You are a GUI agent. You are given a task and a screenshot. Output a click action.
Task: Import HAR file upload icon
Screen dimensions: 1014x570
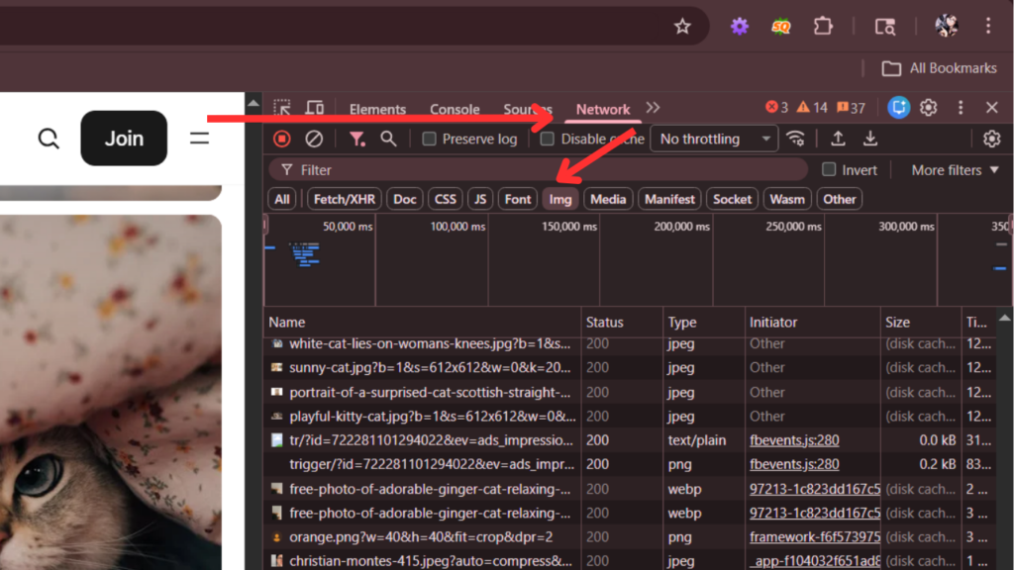point(838,139)
